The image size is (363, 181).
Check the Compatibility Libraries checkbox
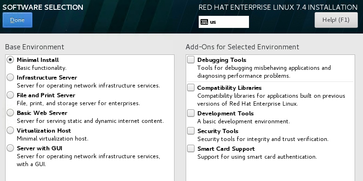[191, 88]
